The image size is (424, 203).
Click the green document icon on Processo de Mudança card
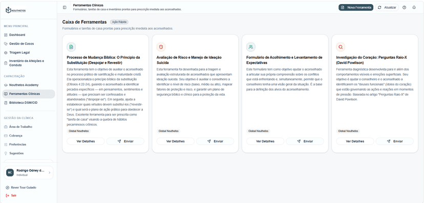tap(71, 47)
